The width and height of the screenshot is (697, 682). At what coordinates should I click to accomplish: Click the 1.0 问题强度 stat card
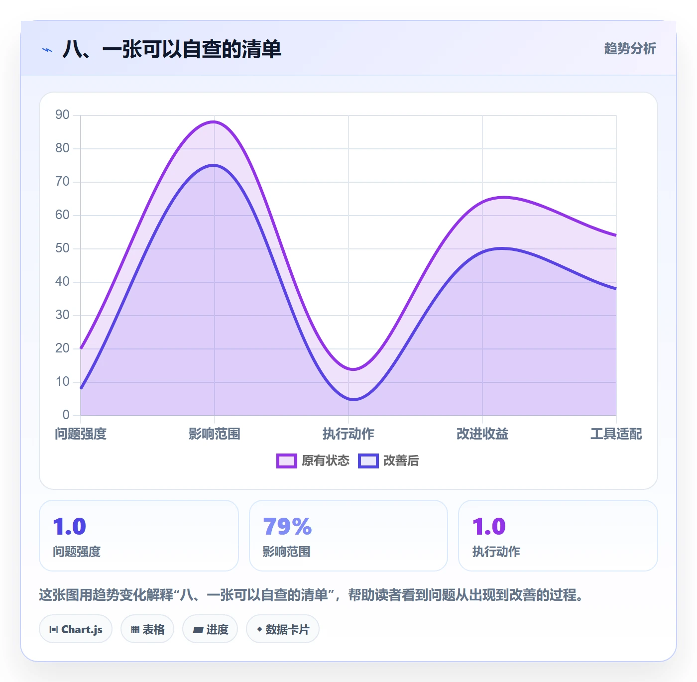(139, 536)
